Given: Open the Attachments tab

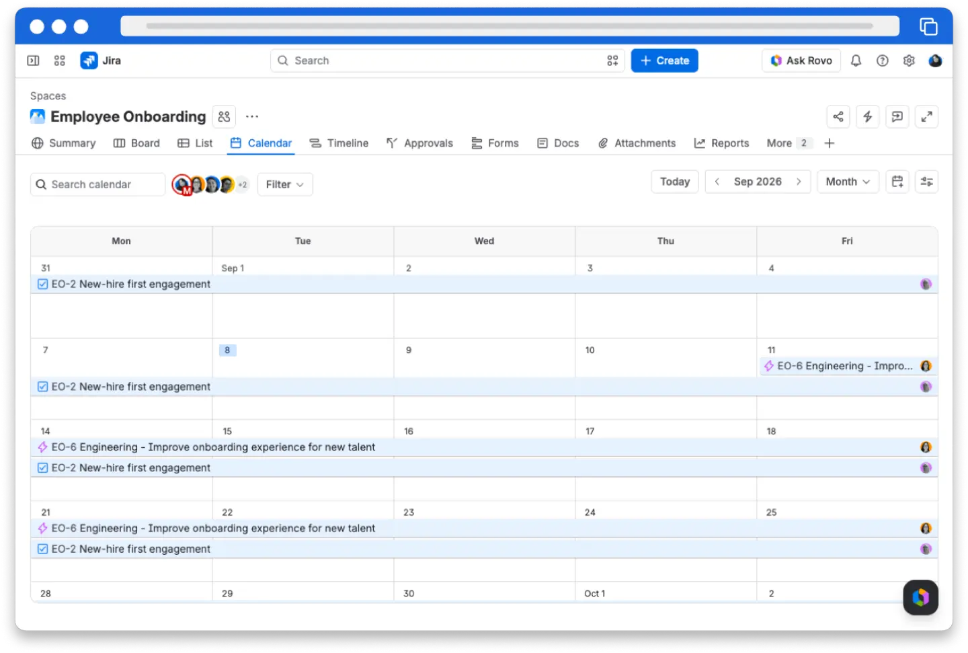Looking at the screenshot, I should click(637, 143).
